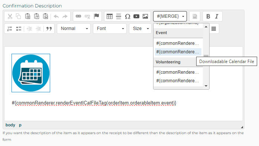Image resolution: width=259 pixels, height=146 pixels.
Task: Open the Normal paragraph format dropdown
Action: tap(74, 29)
